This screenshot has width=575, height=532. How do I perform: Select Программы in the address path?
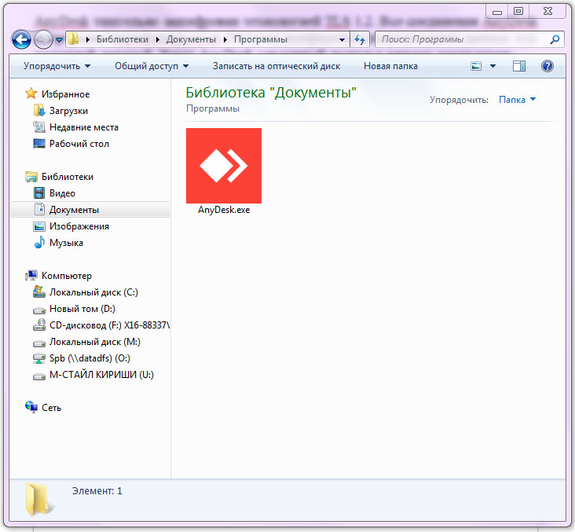[260, 39]
